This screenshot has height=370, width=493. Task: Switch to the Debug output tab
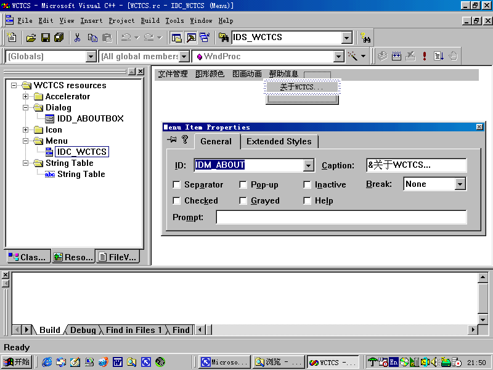pos(83,330)
